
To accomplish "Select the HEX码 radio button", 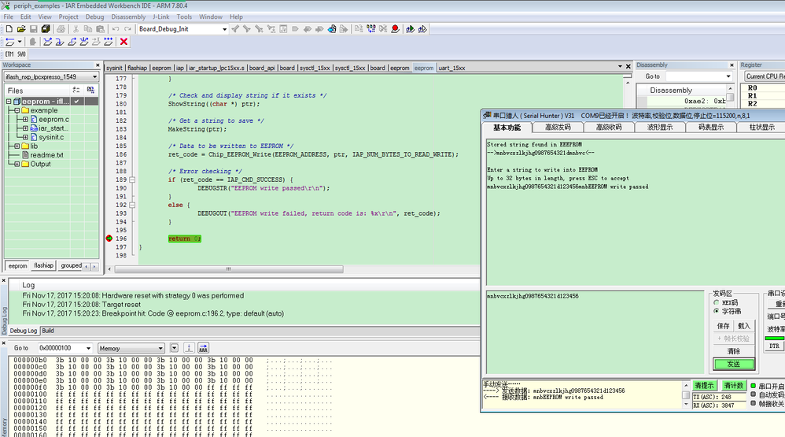I will point(715,302).
